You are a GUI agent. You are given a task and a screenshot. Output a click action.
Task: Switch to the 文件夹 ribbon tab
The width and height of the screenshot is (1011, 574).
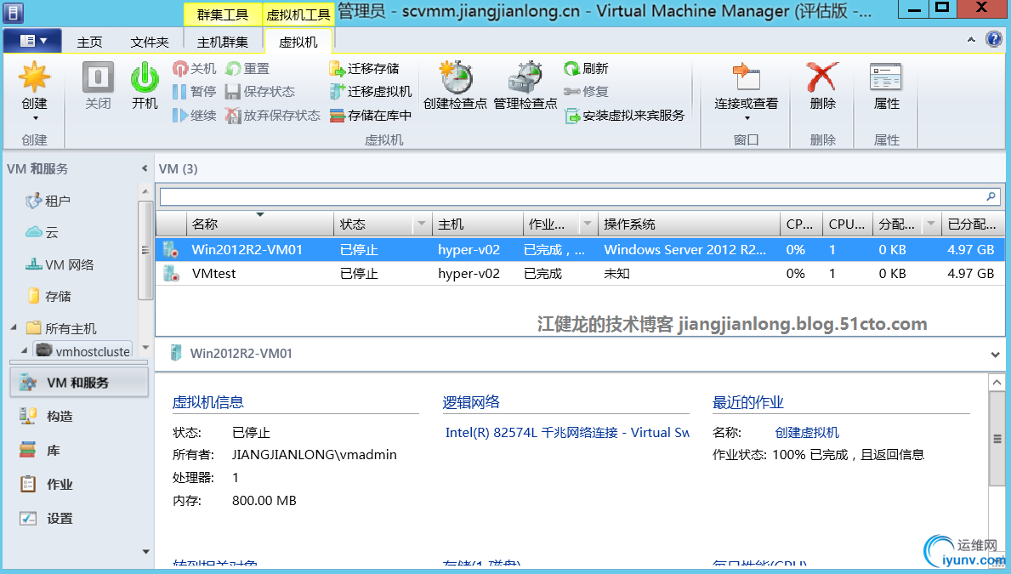tap(150, 42)
